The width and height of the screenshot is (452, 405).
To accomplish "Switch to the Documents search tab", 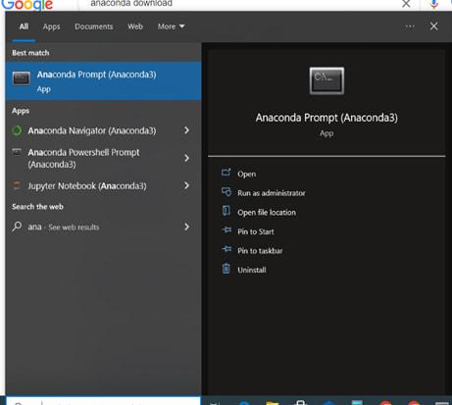I will pos(94,26).
